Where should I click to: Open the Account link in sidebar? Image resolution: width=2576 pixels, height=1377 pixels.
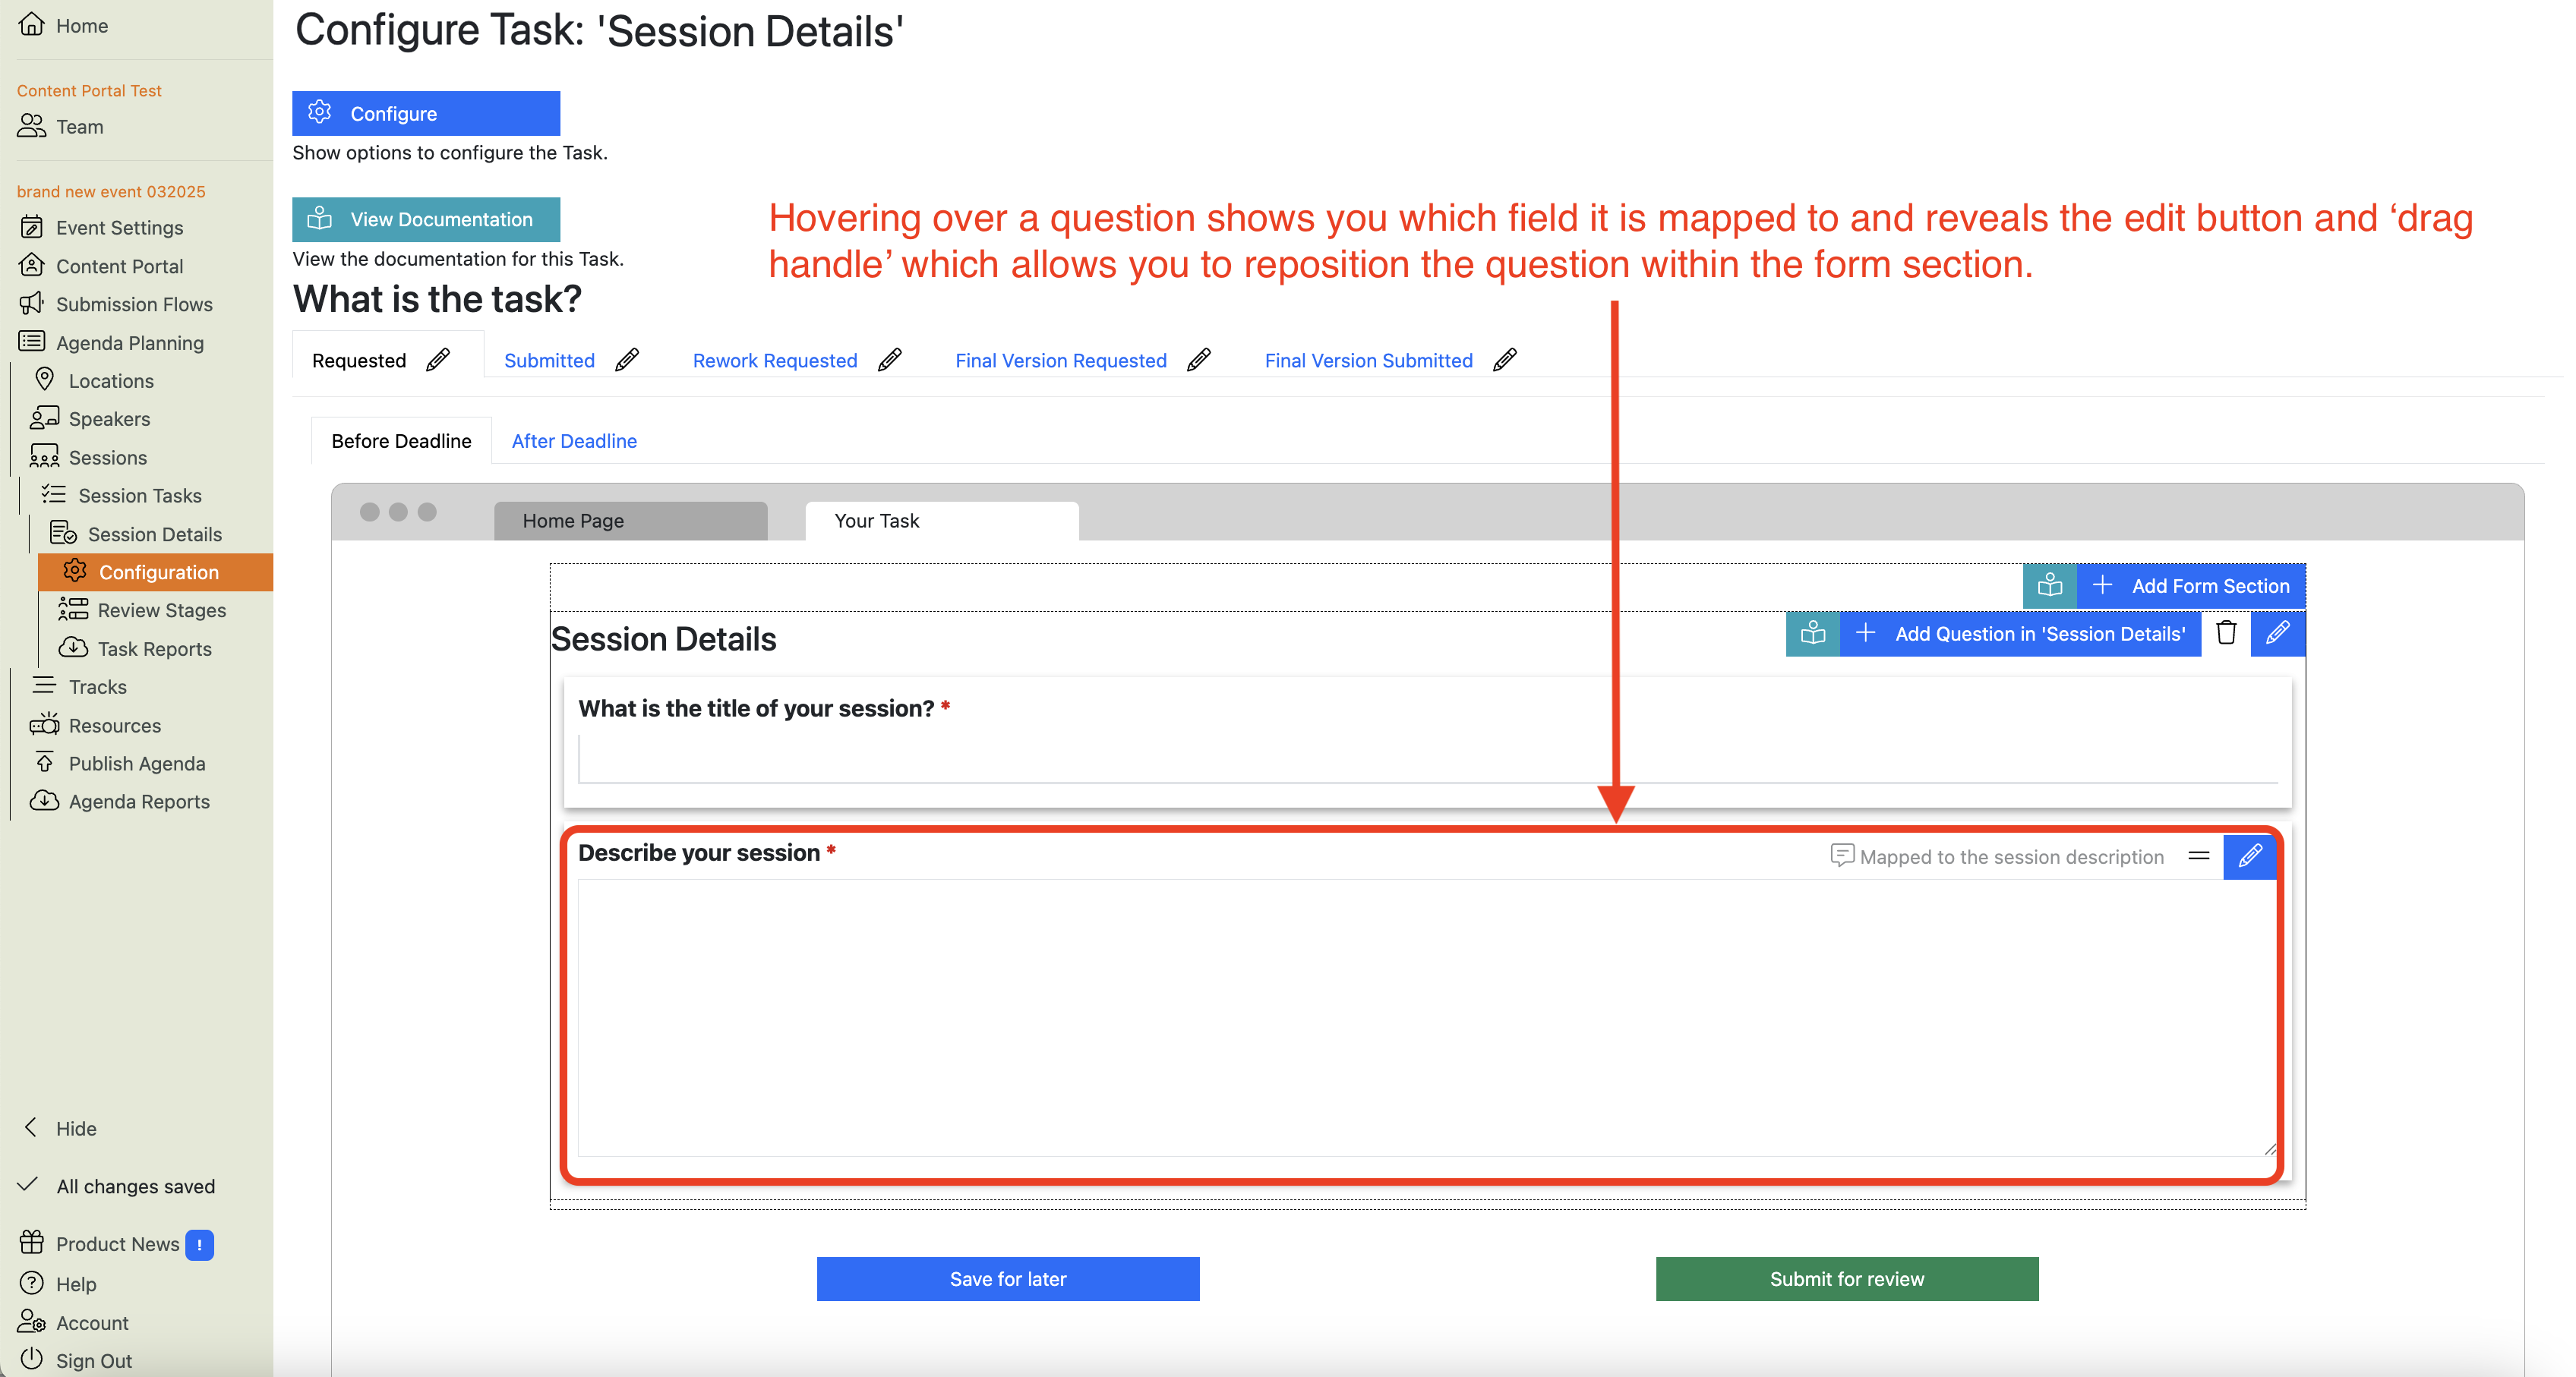[92, 1322]
